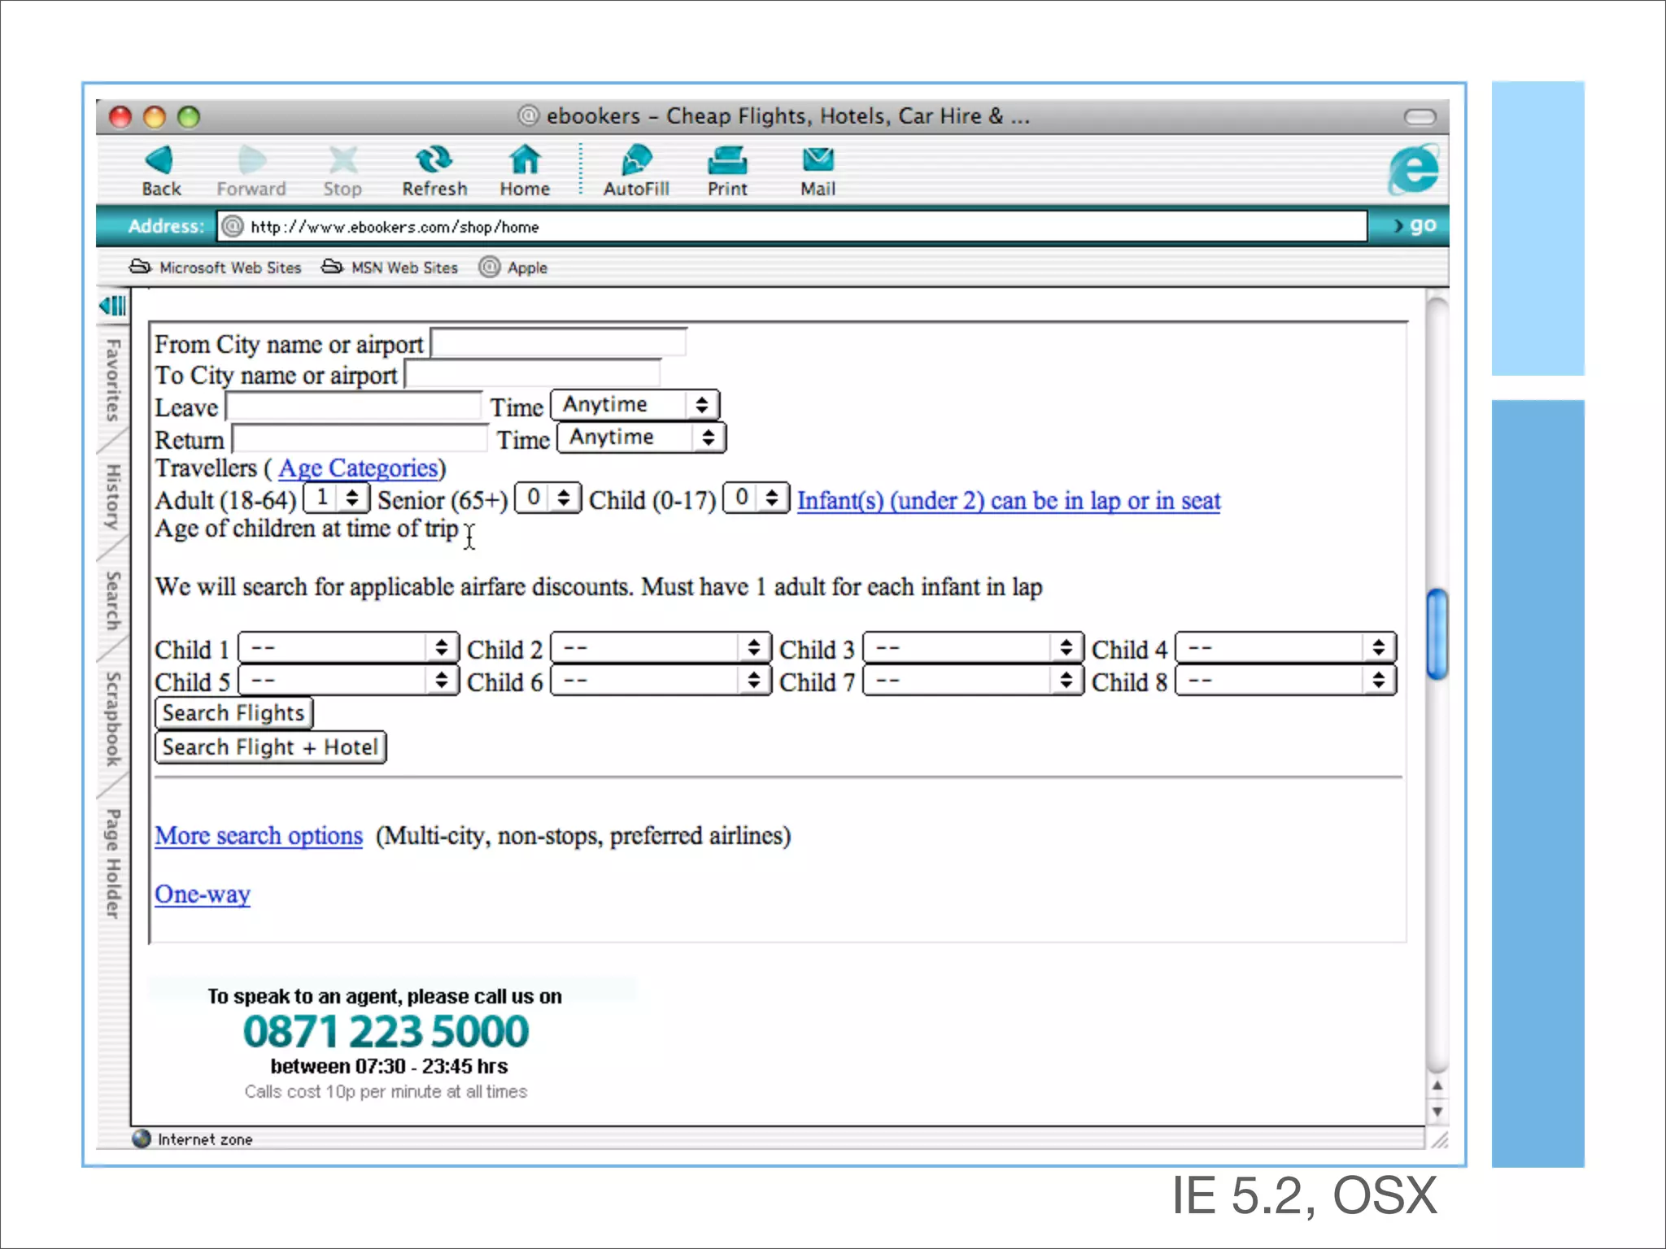The image size is (1666, 1249).
Task: Click the From City name input field
Action: (558, 343)
